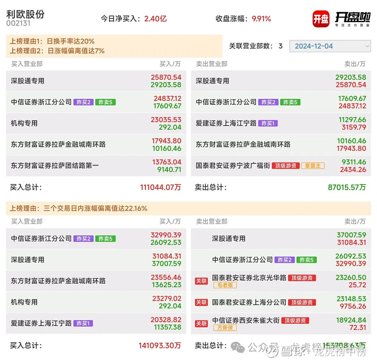Tap 顶级游资 tag on 国泰君安证券宁波广福街 row
The image size is (377, 363).
286,166
